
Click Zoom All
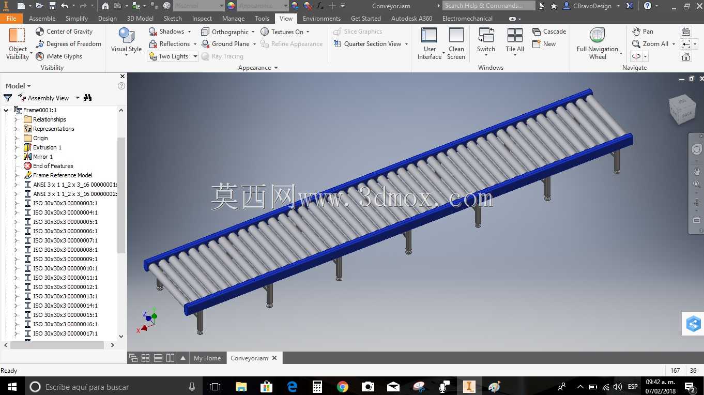[x=650, y=44]
